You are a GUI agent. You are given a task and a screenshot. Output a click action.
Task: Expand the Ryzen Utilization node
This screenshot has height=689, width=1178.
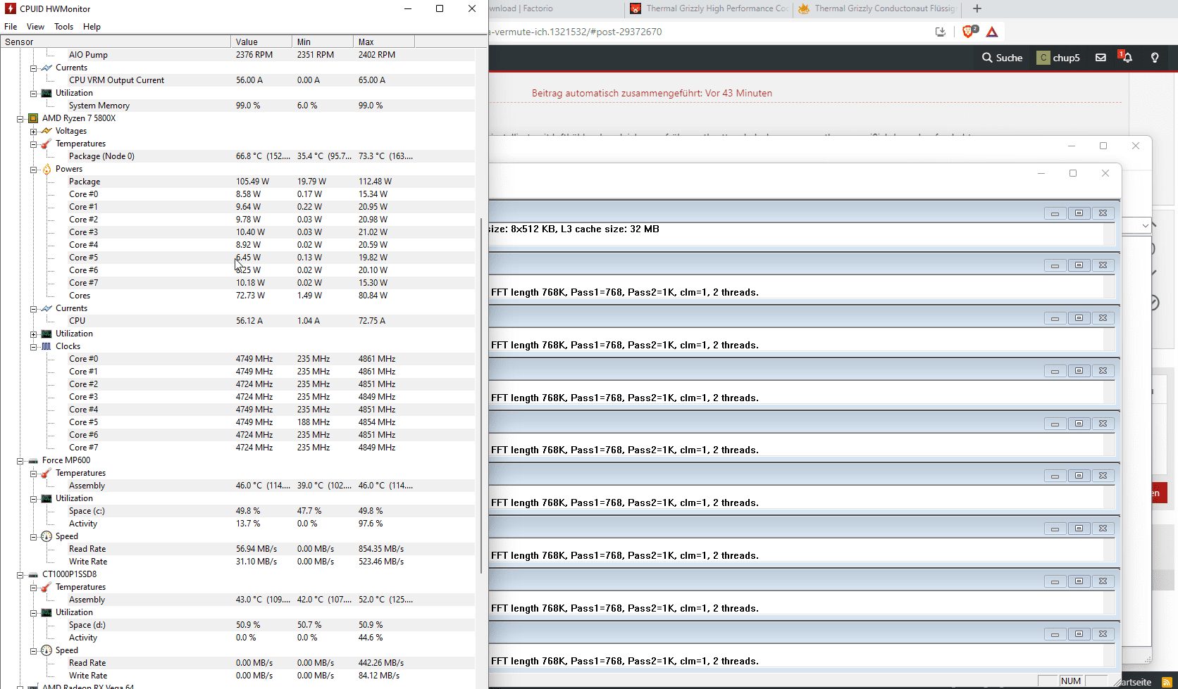(33, 334)
